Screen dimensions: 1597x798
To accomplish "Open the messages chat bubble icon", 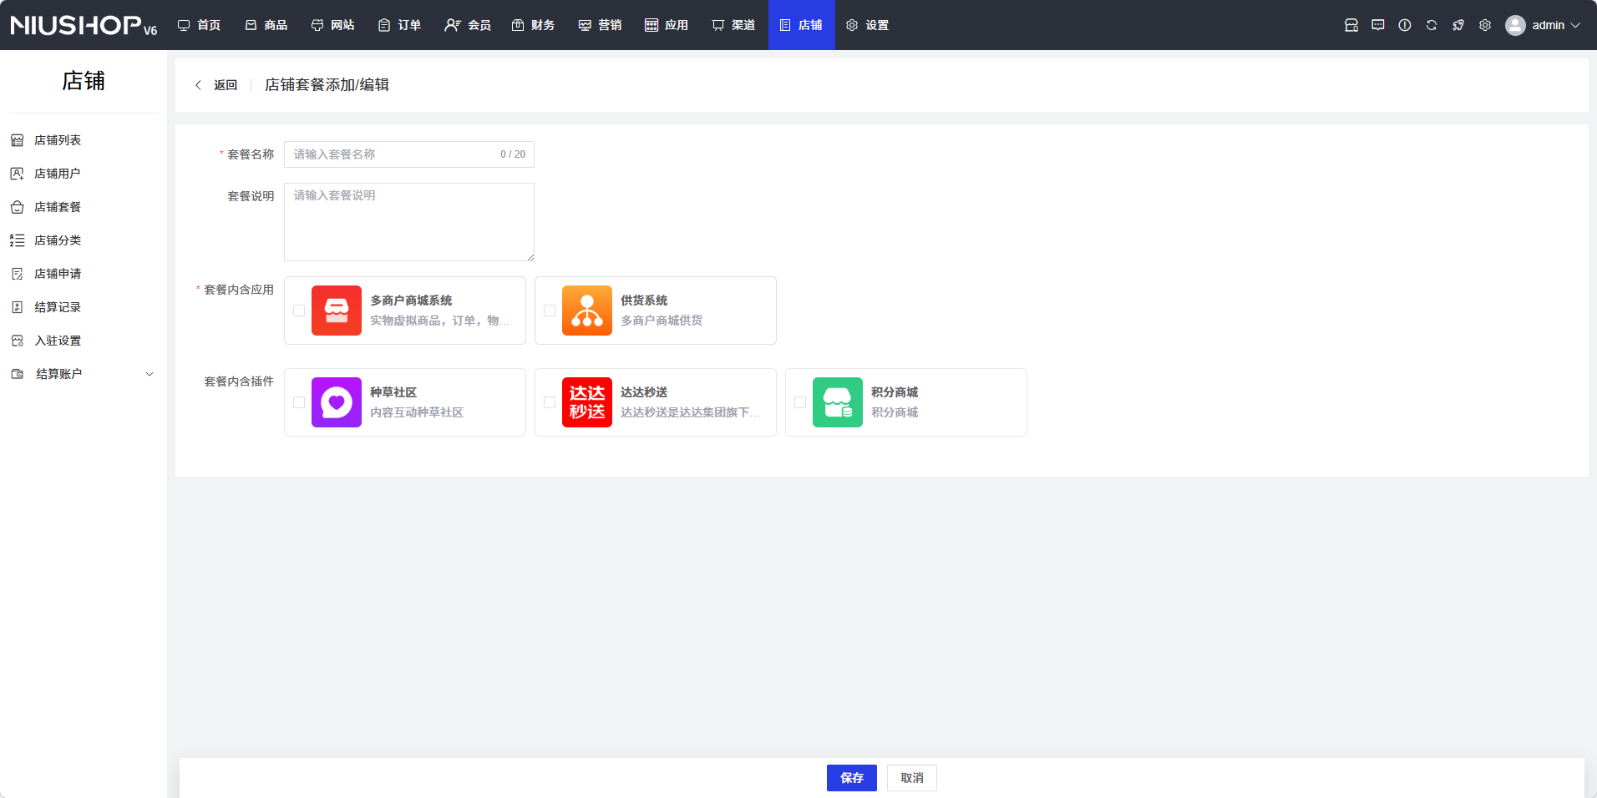I will (1377, 25).
